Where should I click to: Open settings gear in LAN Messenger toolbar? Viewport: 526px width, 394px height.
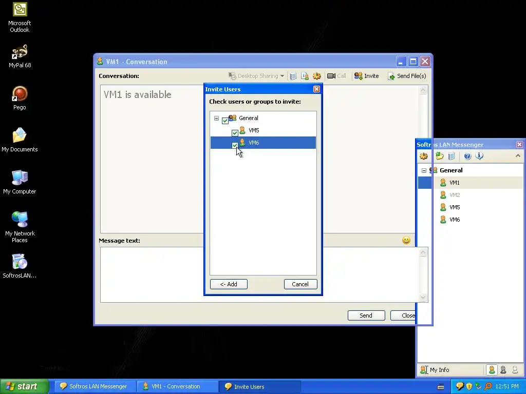[424, 156]
